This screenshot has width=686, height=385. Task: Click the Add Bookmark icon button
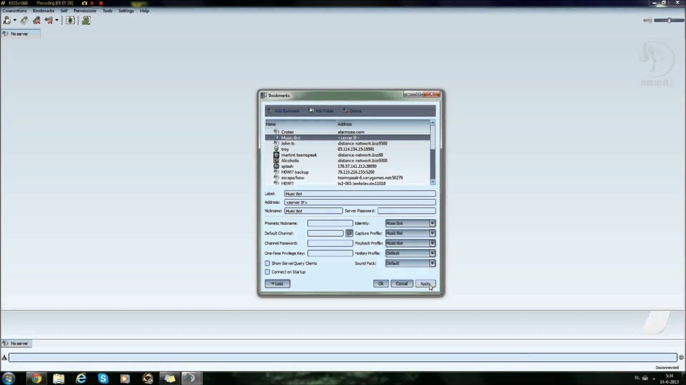284,111
